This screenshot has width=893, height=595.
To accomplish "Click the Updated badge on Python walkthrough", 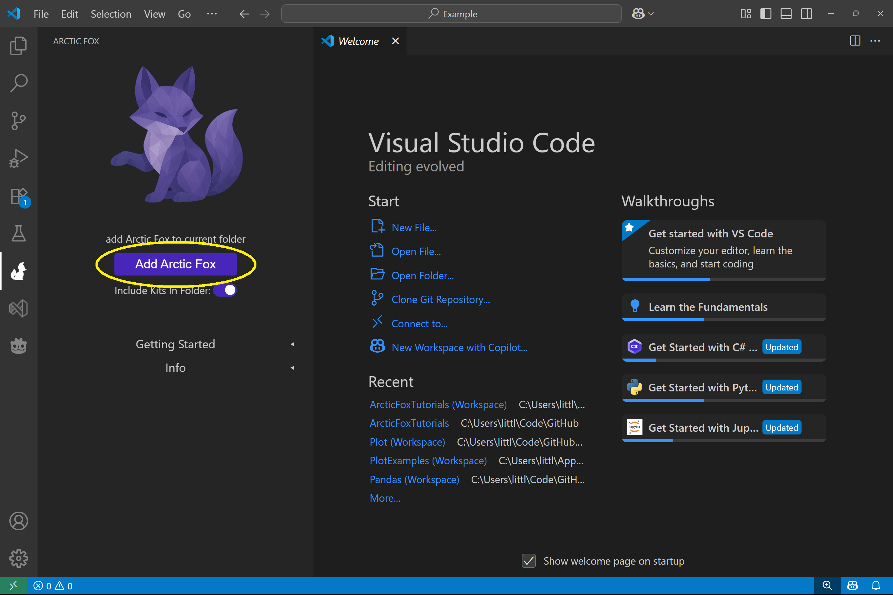I will (782, 387).
